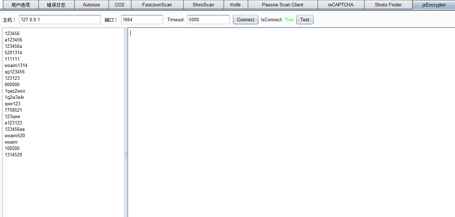This screenshot has width=455, height=217.
Task: Click the 端口 port label
Action: coord(111,20)
